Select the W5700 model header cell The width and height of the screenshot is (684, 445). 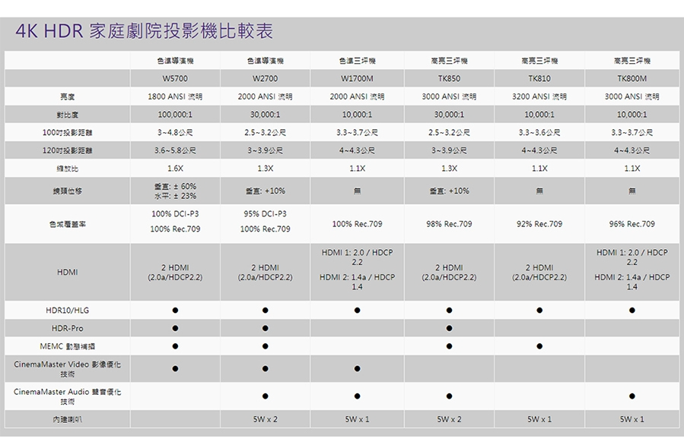click(x=175, y=78)
